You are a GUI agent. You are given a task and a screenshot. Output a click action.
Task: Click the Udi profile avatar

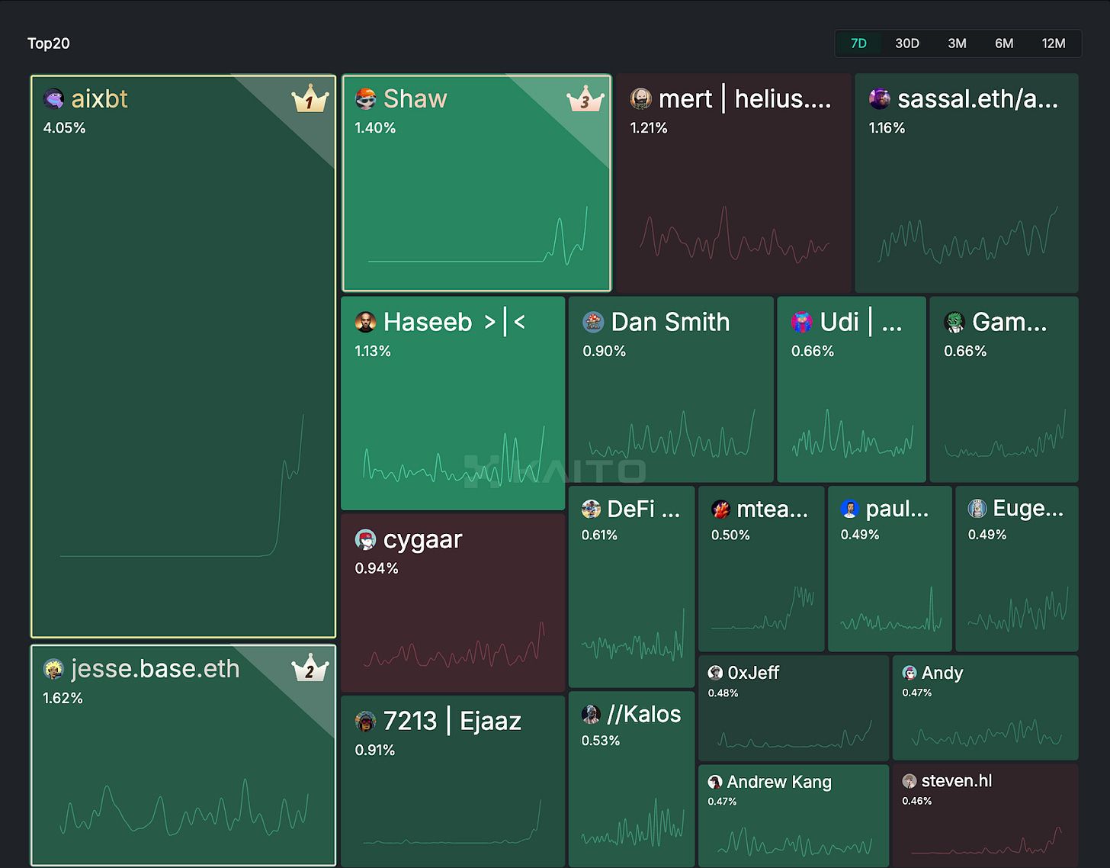click(x=801, y=322)
